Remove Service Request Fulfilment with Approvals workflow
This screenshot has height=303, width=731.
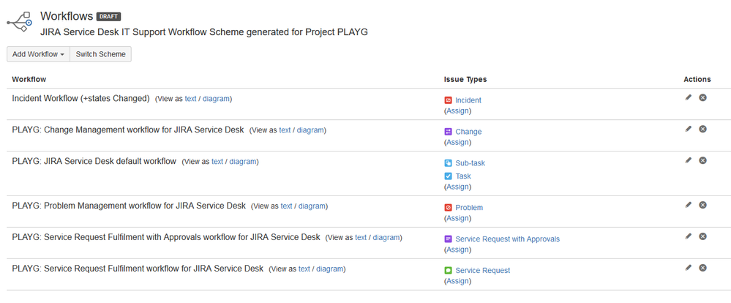click(702, 236)
